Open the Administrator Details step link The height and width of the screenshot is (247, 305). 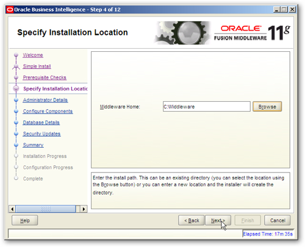point(45,100)
